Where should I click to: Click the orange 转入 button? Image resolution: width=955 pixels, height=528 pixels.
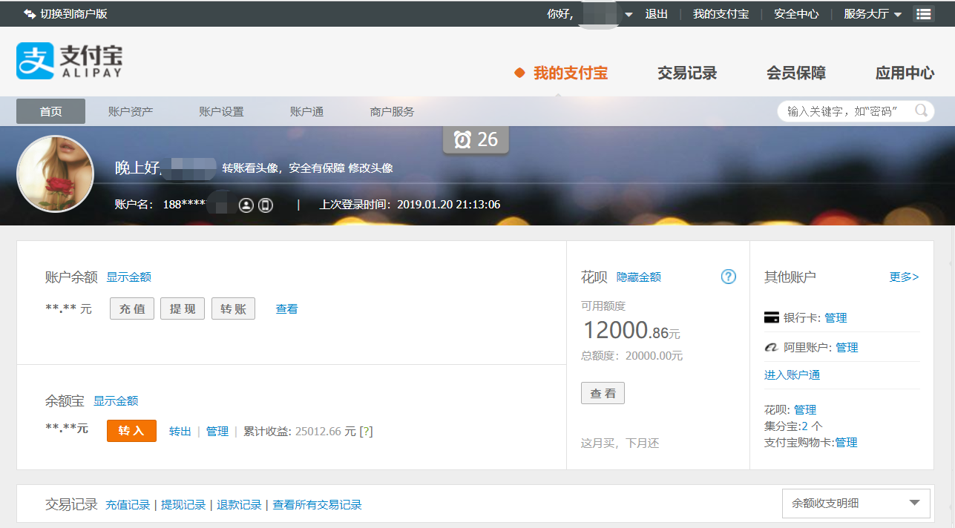[131, 431]
